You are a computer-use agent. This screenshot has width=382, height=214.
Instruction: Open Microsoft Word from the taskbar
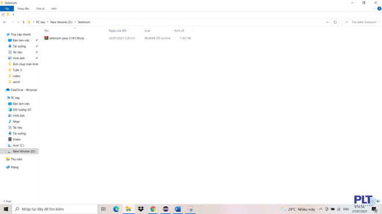(178, 209)
